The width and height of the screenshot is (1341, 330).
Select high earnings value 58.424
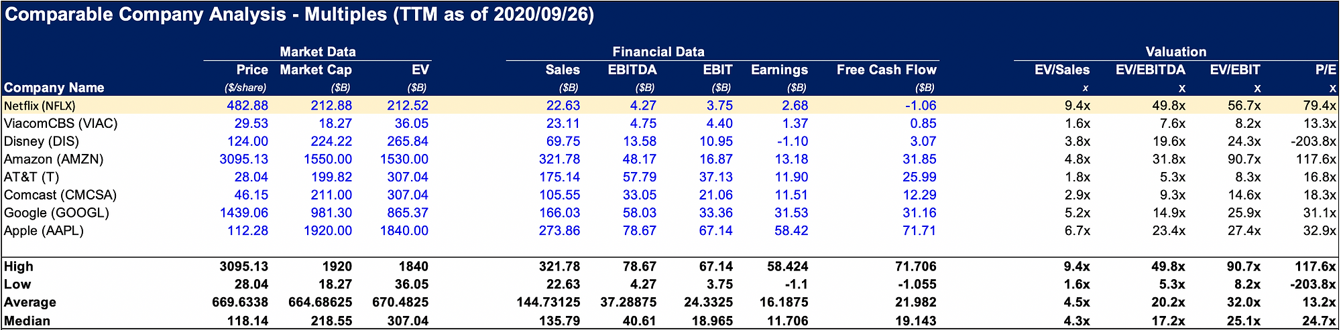click(x=788, y=266)
